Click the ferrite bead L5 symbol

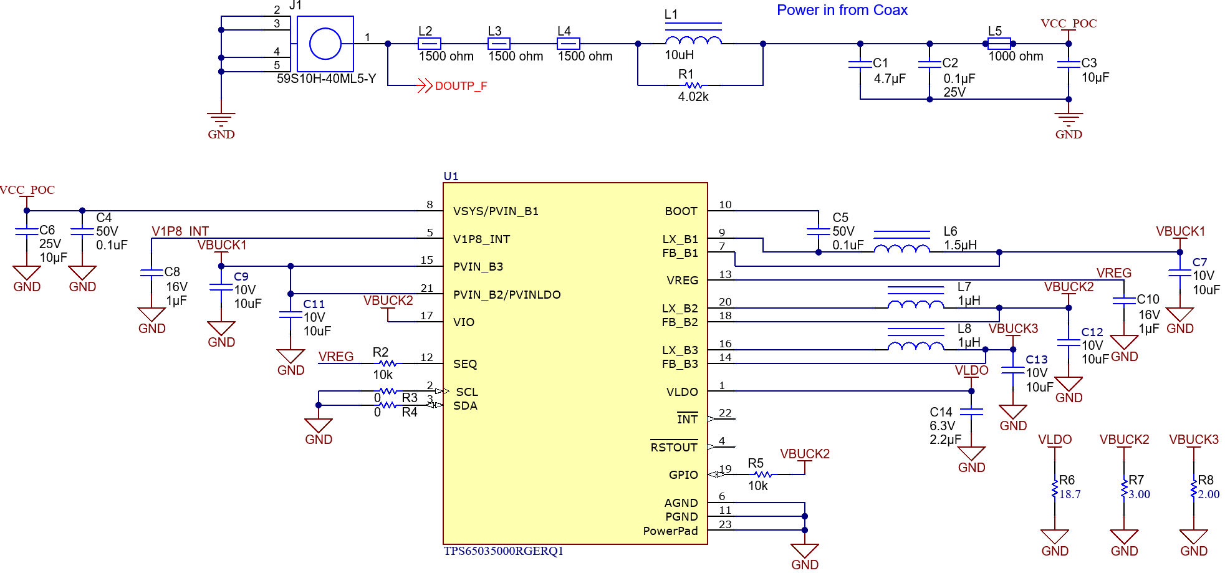click(1001, 42)
